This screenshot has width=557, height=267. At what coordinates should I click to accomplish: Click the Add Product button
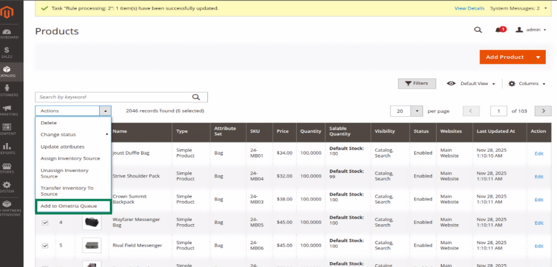pyautogui.click(x=505, y=57)
